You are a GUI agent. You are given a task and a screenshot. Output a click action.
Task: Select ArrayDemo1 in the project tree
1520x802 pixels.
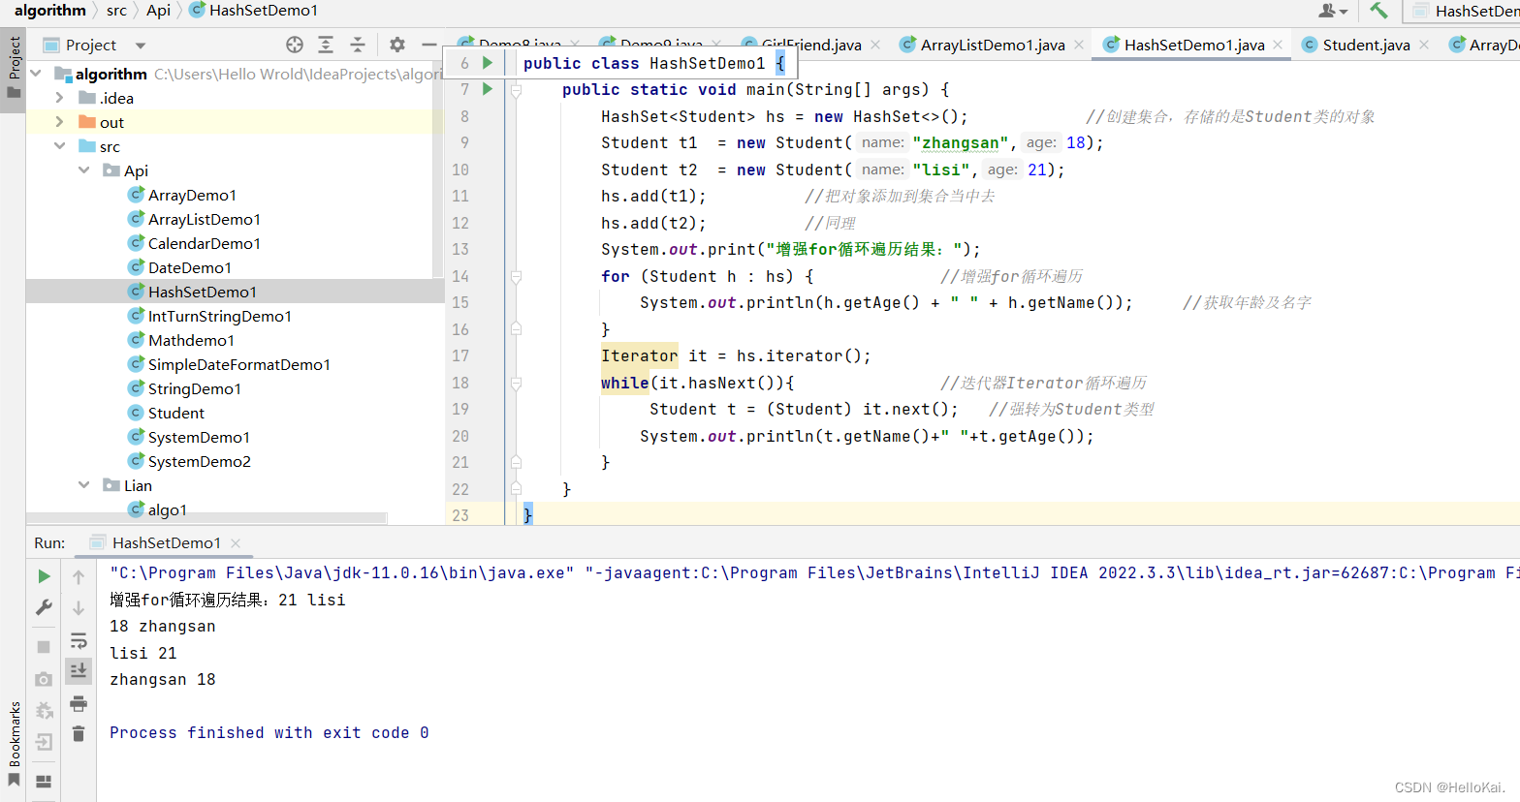click(x=192, y=195)
